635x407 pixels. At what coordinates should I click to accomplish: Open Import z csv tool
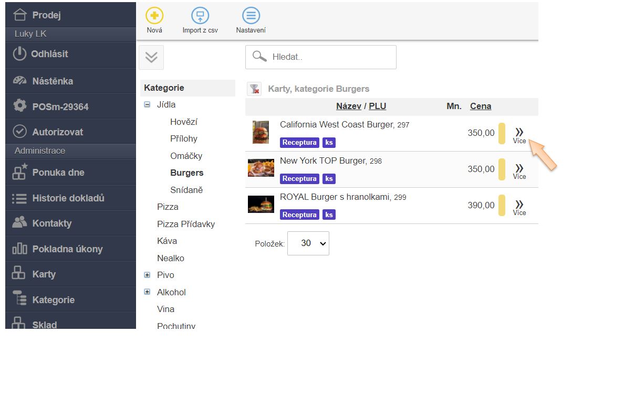tap(200, 16)
